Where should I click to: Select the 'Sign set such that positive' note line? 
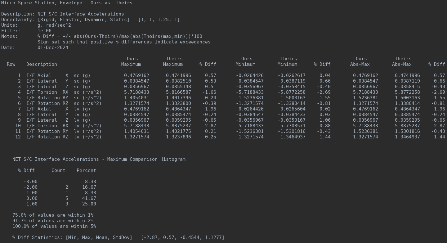point(124,42)
